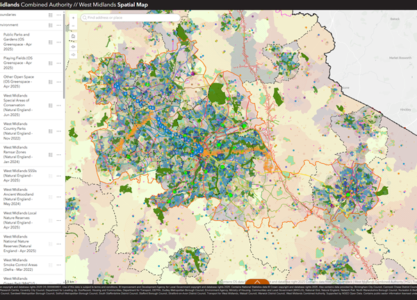Zoom in on the map
This screenshot has height=300, width=417.
(x=73, y=16)
